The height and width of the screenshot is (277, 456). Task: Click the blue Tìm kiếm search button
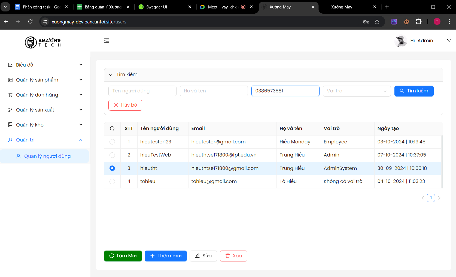coord(414,91)
